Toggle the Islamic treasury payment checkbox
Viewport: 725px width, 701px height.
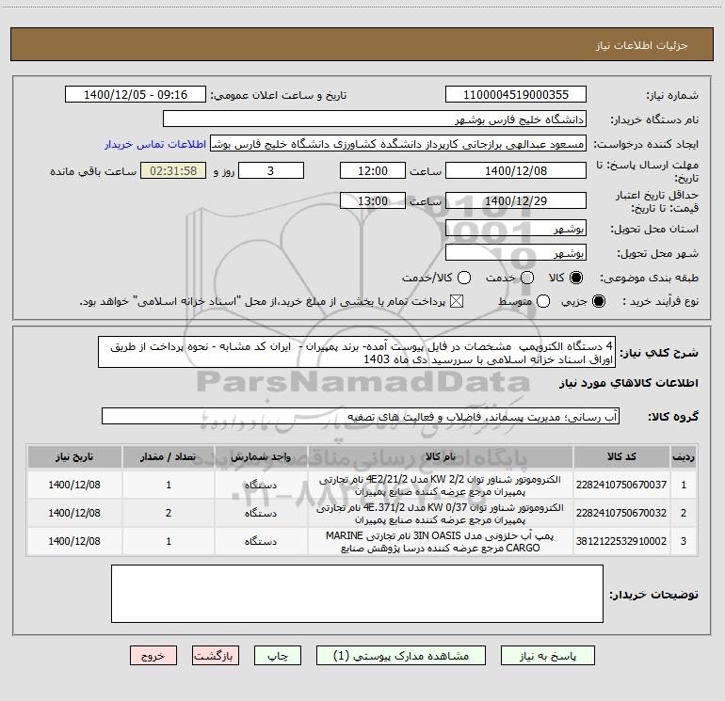click(457, 301)
